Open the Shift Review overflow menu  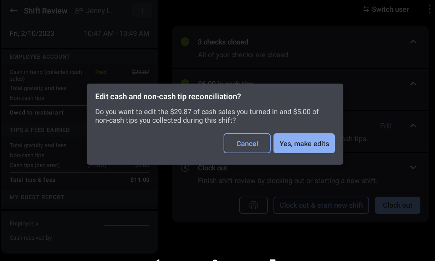pyautogui.click(x=142, y=10)
